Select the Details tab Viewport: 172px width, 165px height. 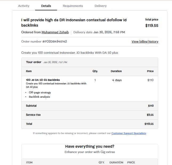click(x=46, y=6)
